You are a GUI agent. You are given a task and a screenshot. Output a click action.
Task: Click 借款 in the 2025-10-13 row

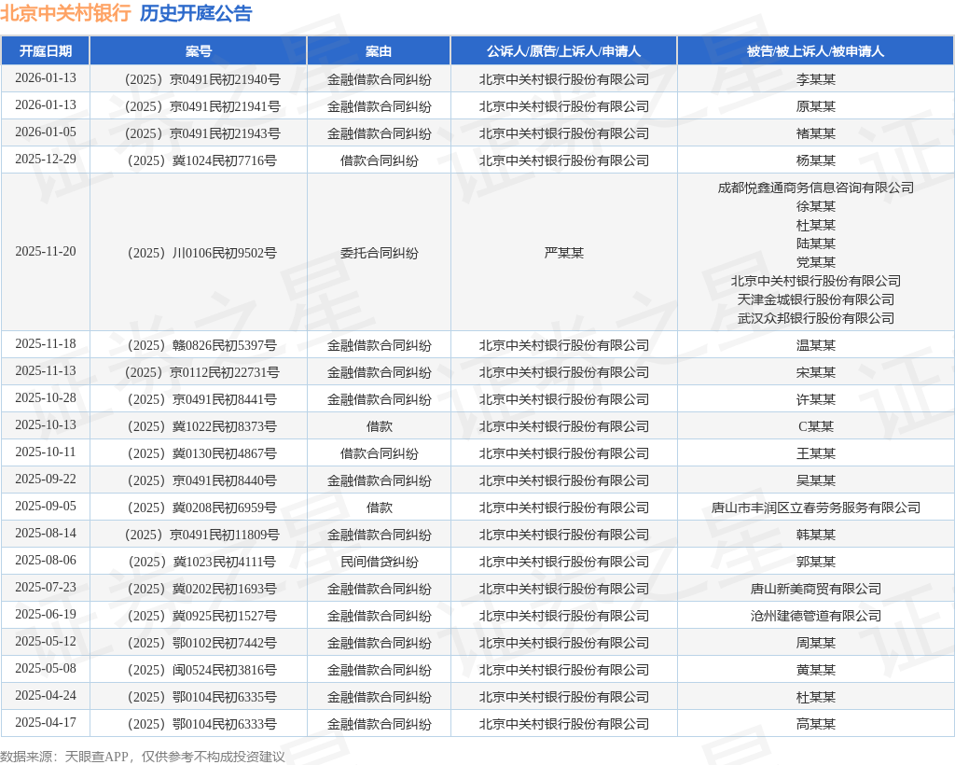(x=379, y=426)
